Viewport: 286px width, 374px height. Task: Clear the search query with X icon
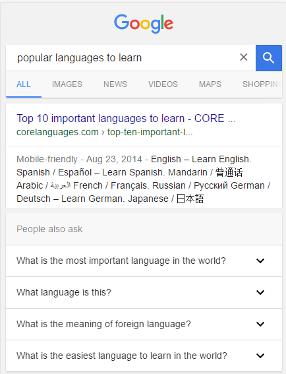point(244,57)
